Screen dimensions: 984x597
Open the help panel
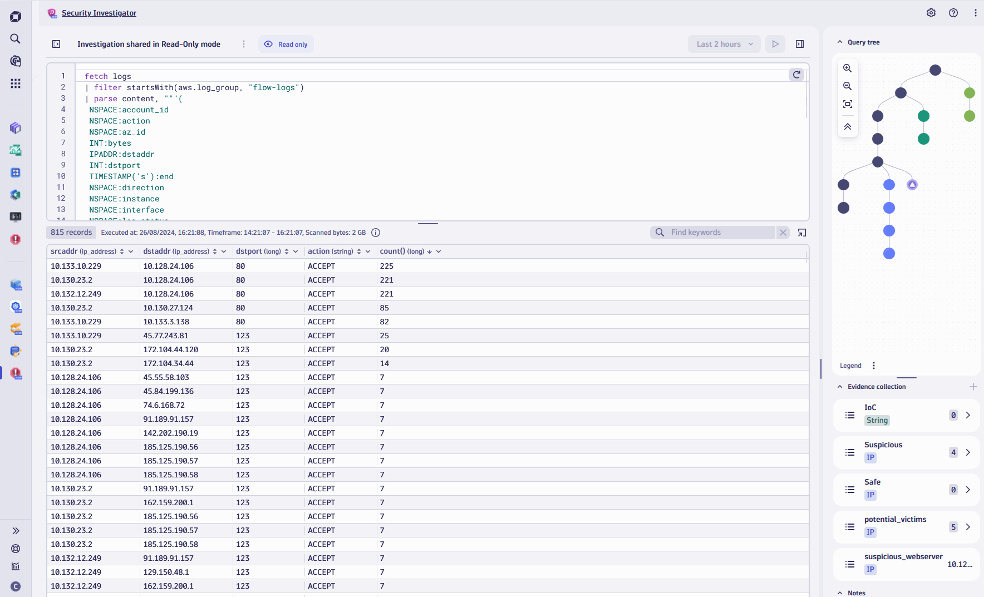954,13
